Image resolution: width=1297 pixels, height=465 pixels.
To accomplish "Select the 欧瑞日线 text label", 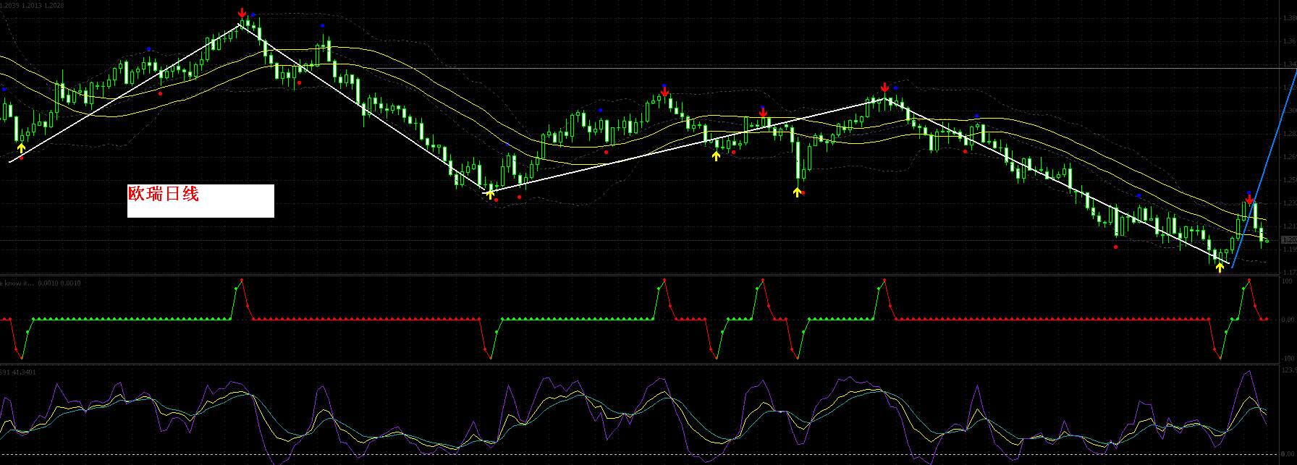I will 163,194.
